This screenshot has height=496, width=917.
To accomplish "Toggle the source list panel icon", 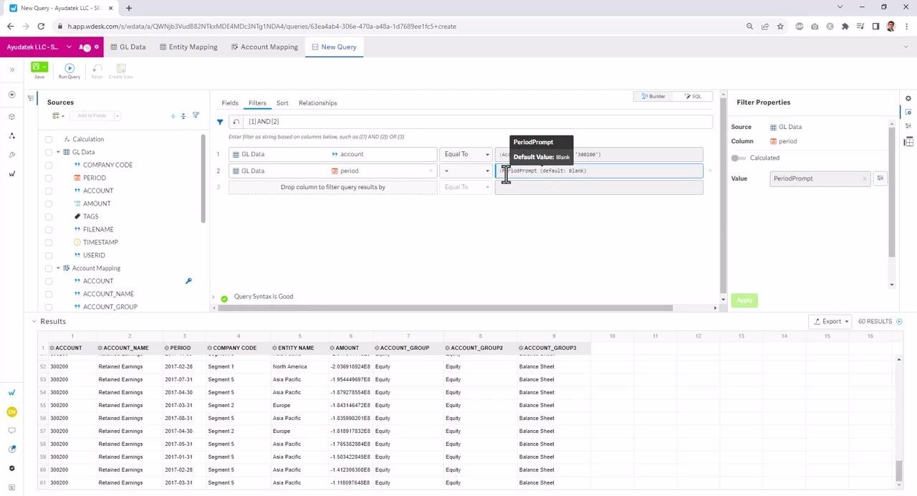I will pos(31,99).
